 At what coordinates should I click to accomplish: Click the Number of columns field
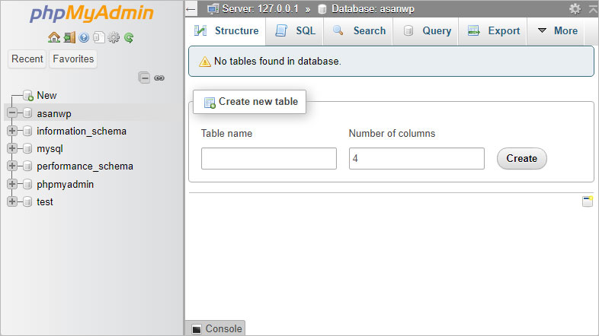[x=416, y=158]
